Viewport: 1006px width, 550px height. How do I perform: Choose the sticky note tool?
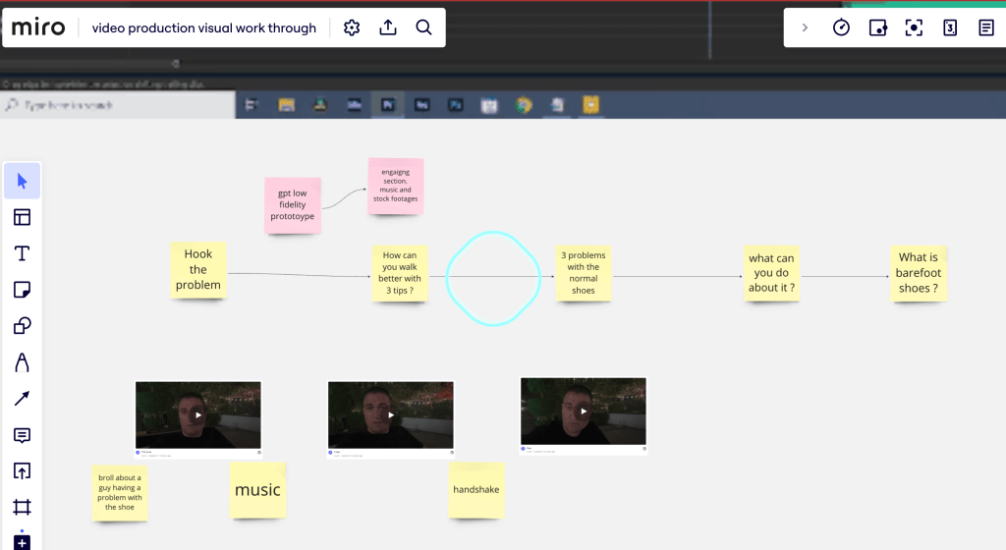pos(22,290)
